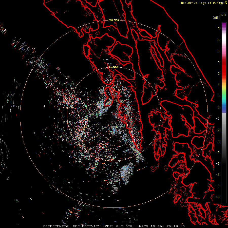Click the -5 value on the scale
Image resolution: width=228 pixels, height=228 pixels.
pos(218,164)
